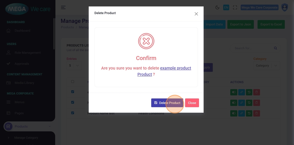
Task: Click the third row's red trash icon
Action: click(x=256, y=113)
